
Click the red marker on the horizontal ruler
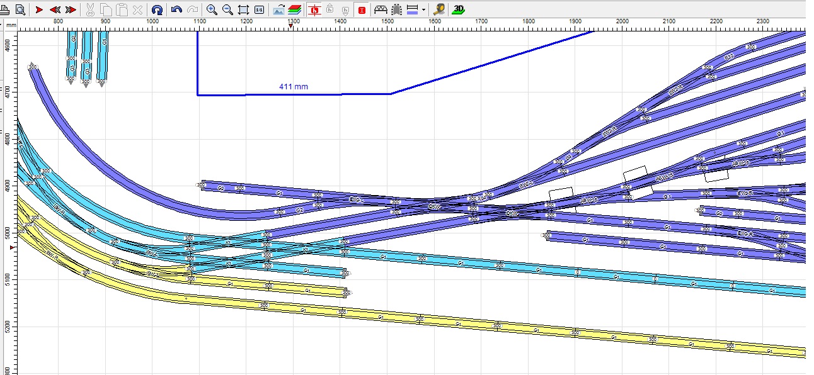pyautogui.click(x=290, y=26)
